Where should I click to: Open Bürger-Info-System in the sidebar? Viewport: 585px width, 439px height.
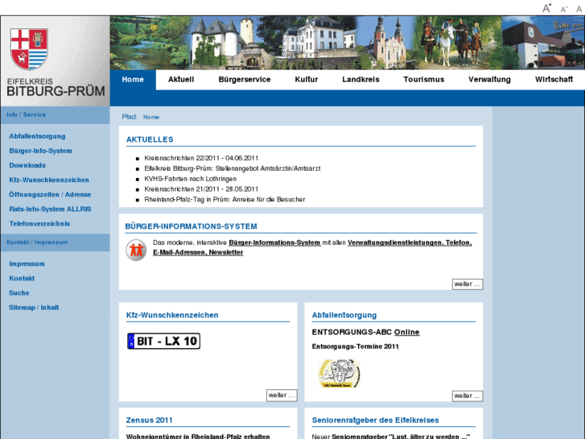pos(40,151)
